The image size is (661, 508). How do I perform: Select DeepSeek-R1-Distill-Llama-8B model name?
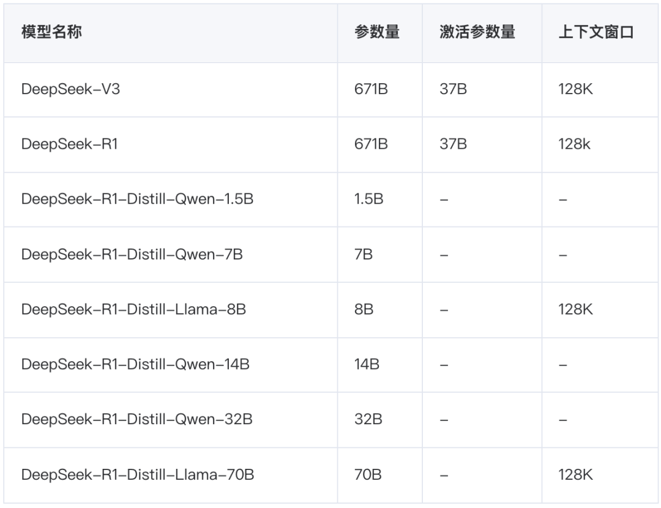pos(133,310)
